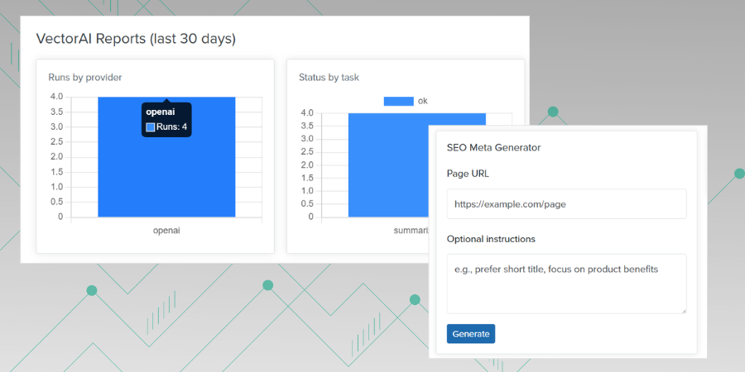Select the openai x-axis label

click(166, 231)
